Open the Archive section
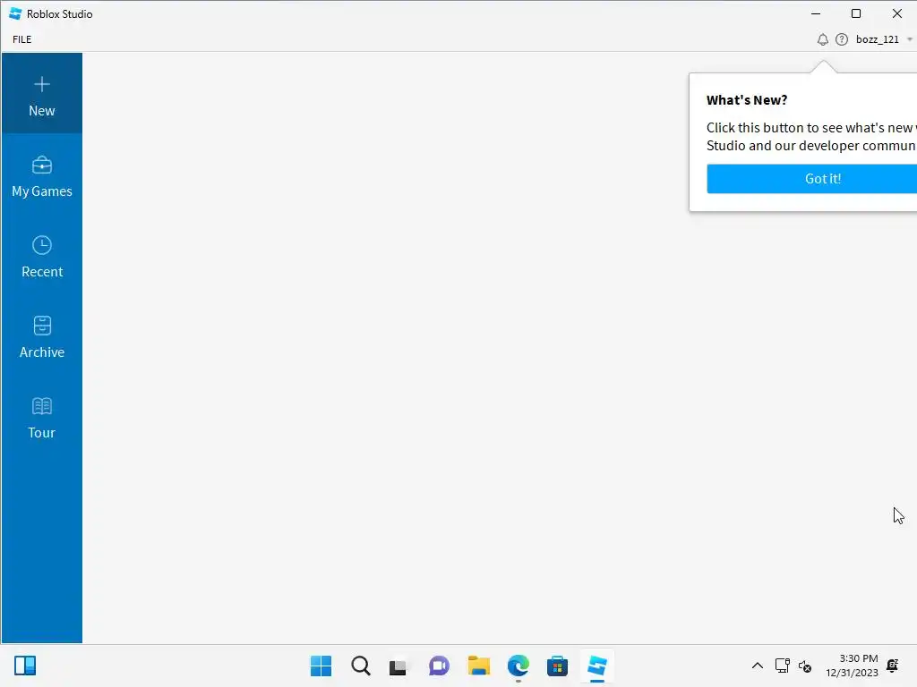 pos(41,337)
